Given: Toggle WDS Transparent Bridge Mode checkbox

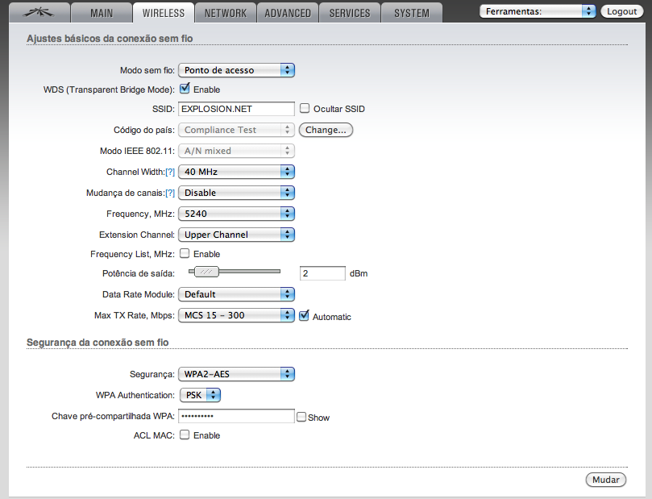Looking at the screenshot, I should tap(185, 89).
